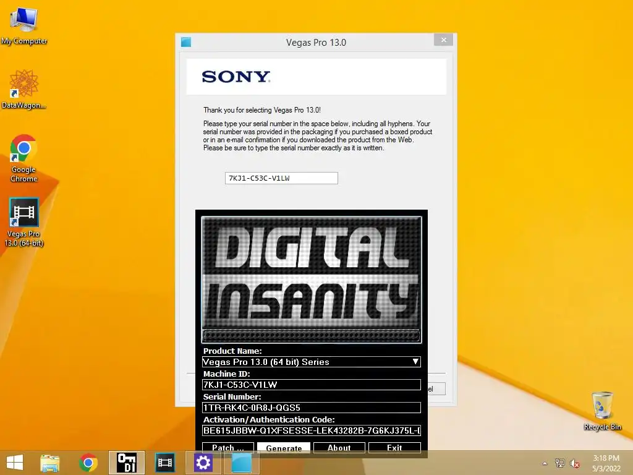Open the network tray icon
The height and width of the screenshot is (475, 633).
click(x=560, y=463)
